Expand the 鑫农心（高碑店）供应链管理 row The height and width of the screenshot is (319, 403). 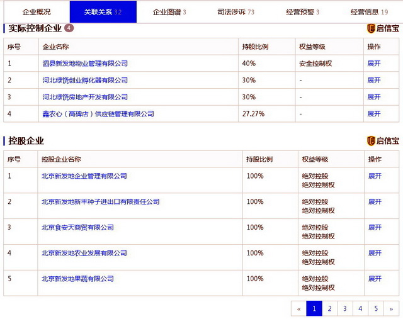(374, 114)
